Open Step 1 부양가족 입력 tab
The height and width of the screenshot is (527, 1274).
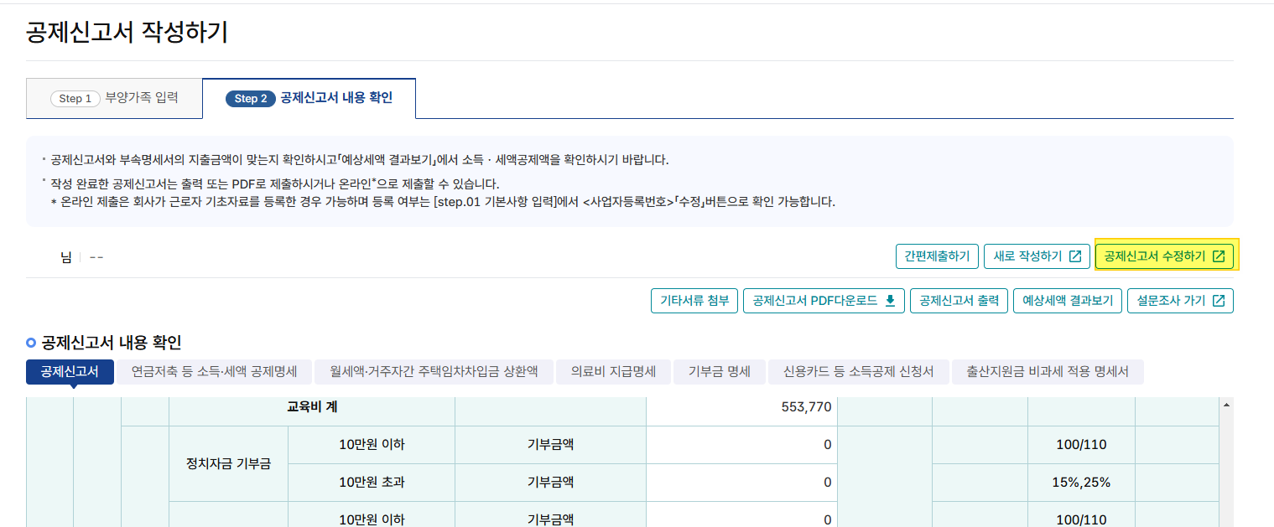(x=114, y=98)
